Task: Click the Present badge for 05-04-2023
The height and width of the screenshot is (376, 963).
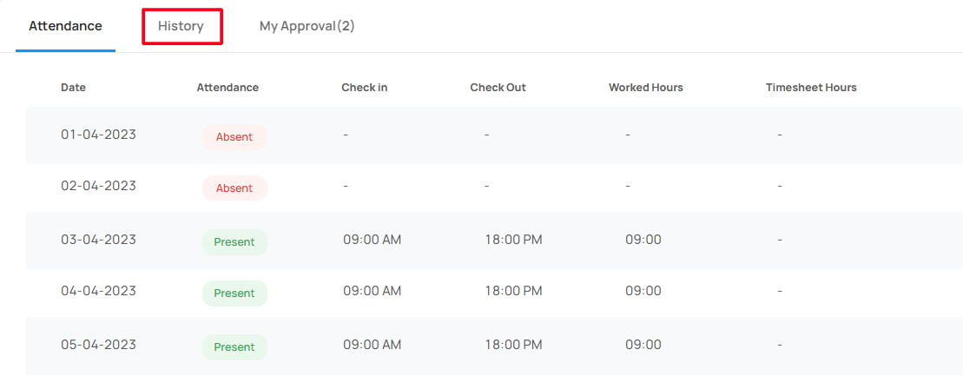Action: click(234, 347)
